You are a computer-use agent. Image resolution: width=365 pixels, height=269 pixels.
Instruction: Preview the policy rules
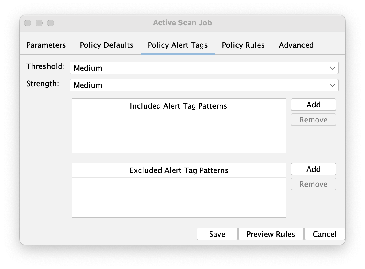pyautogui.click(x=270, y=234)
